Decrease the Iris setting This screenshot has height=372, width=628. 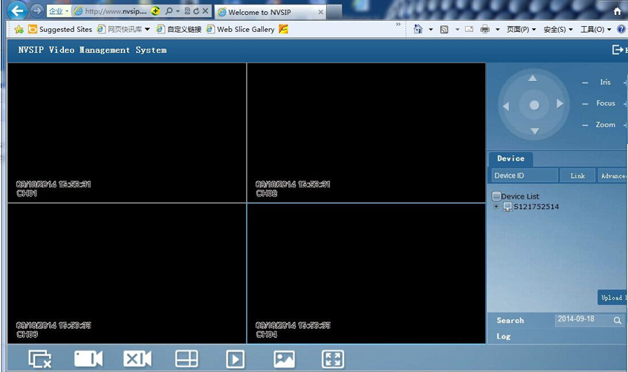pos(585,83)
